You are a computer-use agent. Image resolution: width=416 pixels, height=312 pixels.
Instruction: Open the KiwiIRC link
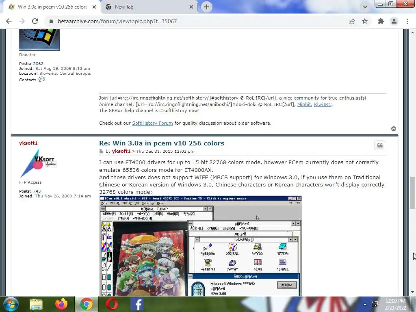323,104
